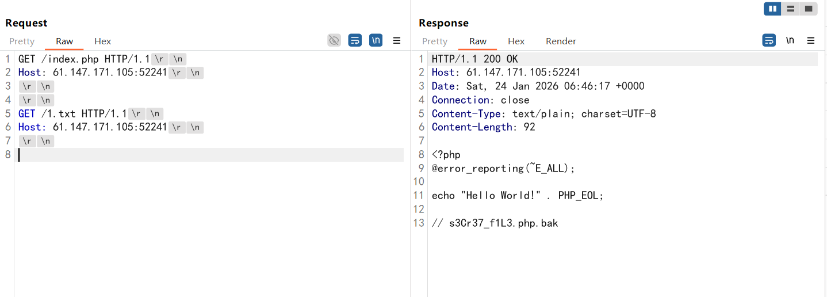Click the crossed-out eye icon in Request panel
827x297 pixels.
334,40
